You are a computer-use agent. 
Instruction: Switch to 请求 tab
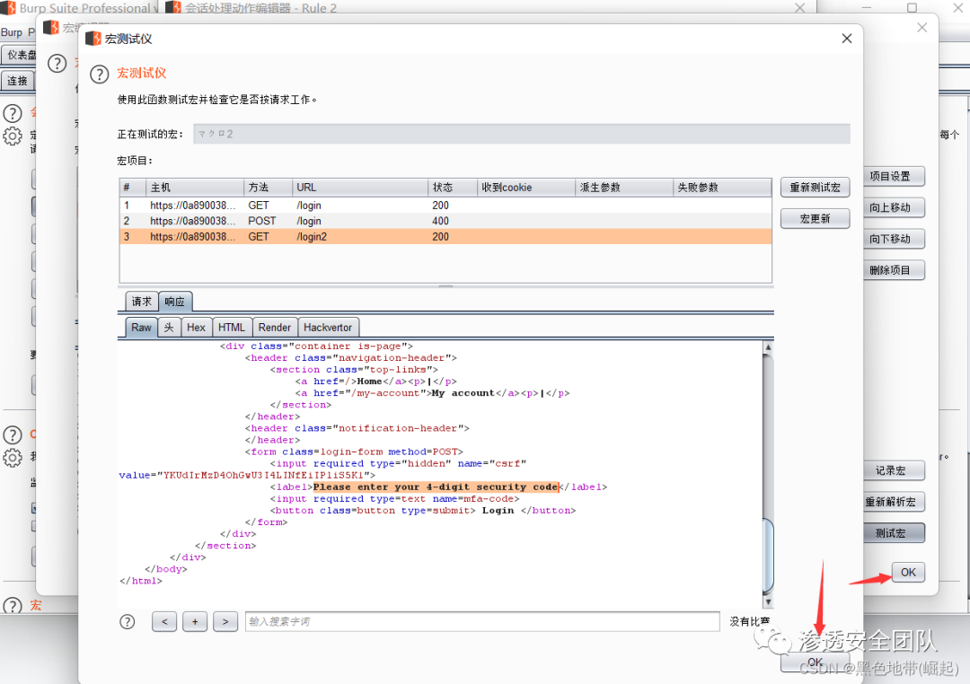tap(142, 302)
